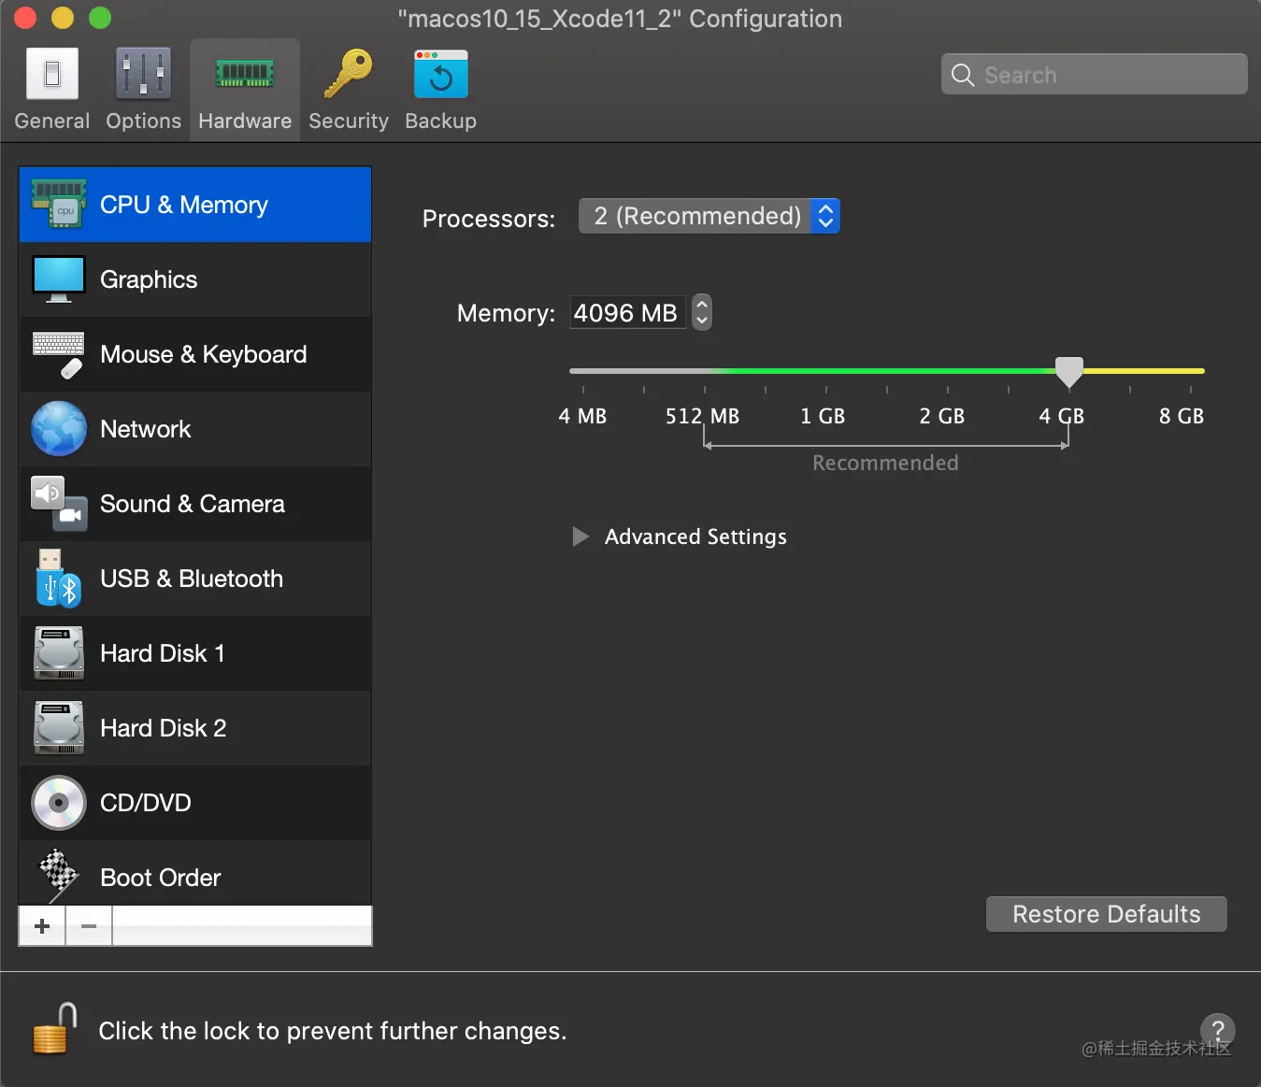Select USB & Bluetooth in hardware list
Image resolution: width=1261 pixels, height=1087 pixels.
[195, 579]
